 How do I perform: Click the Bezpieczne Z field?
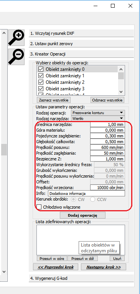(107, 159)
